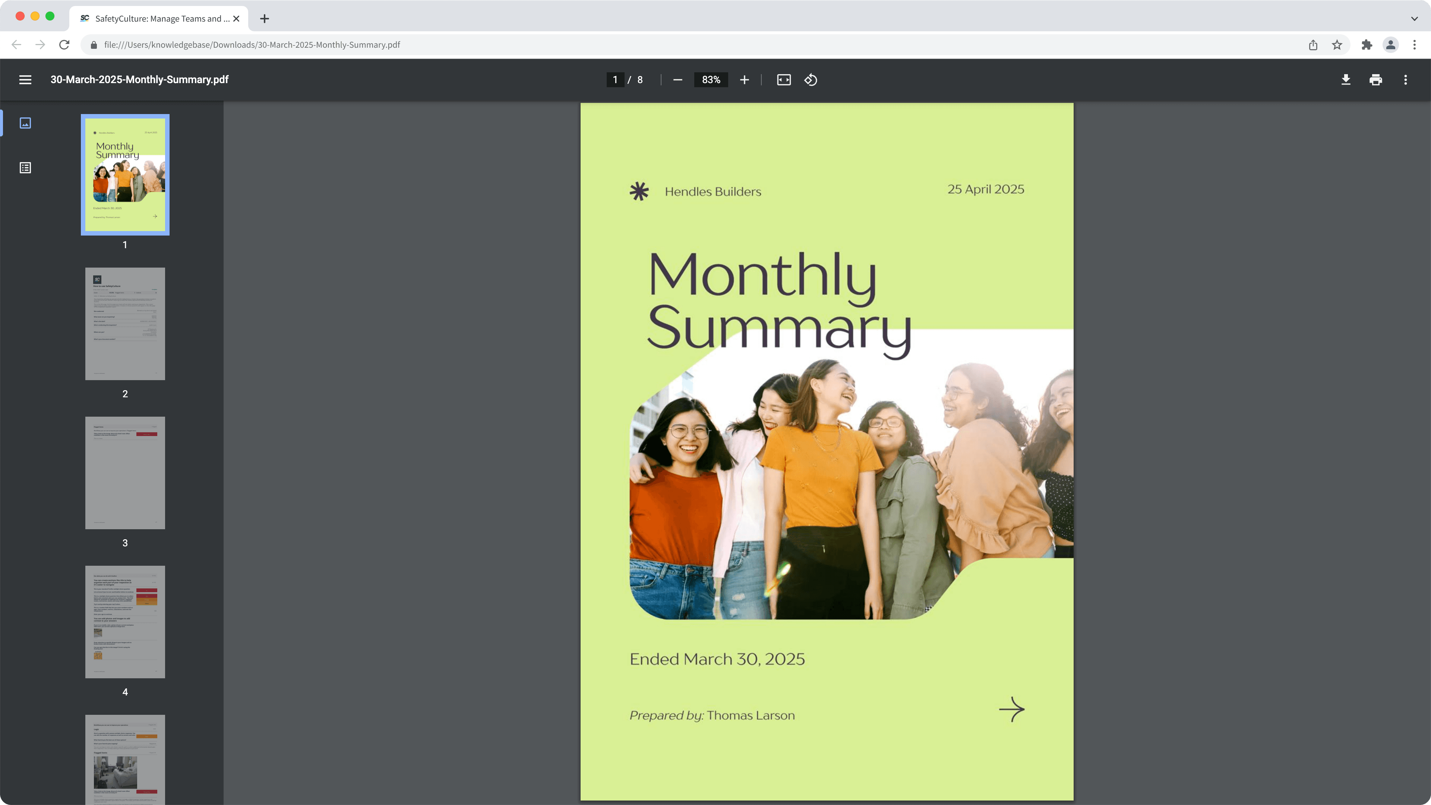Open the browser extensions puzzle icon
Viewport: 1431px width, 805px height.
tap(1367, 44)
